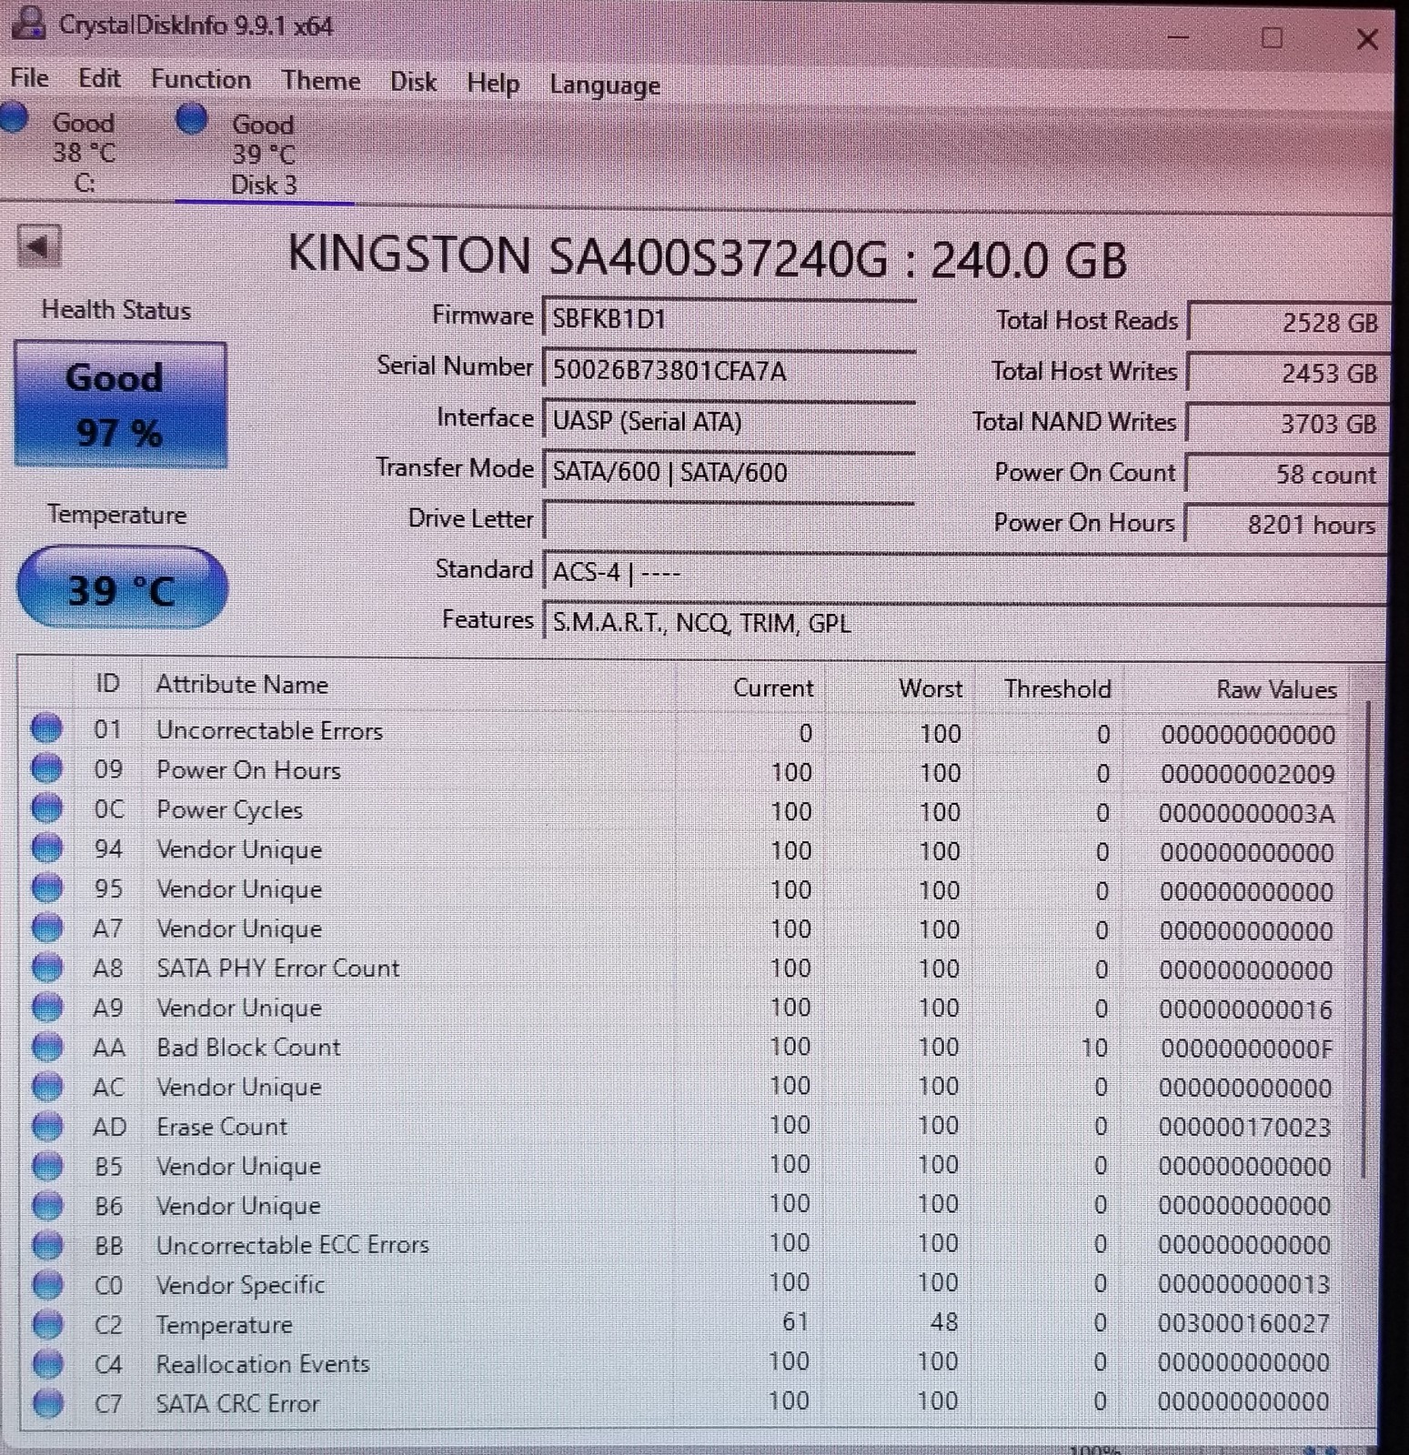Click the 39 °C temperature button

(x=122, y=588)
